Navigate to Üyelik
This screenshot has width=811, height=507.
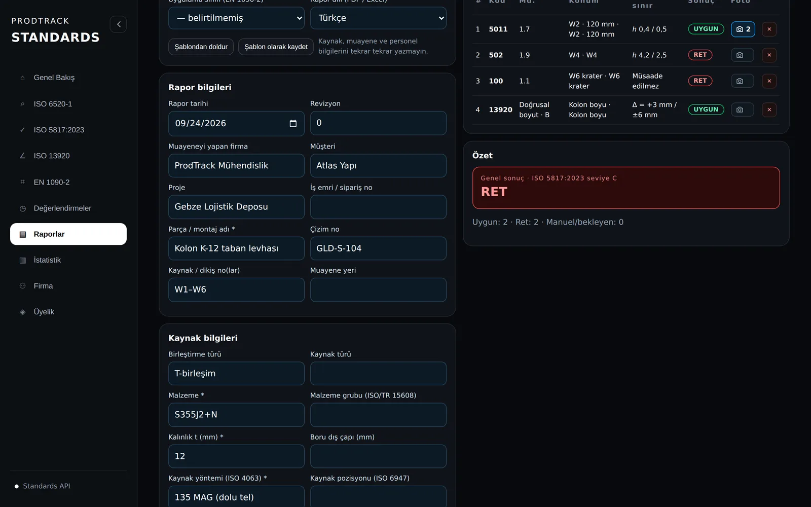(x=68, y=312)
